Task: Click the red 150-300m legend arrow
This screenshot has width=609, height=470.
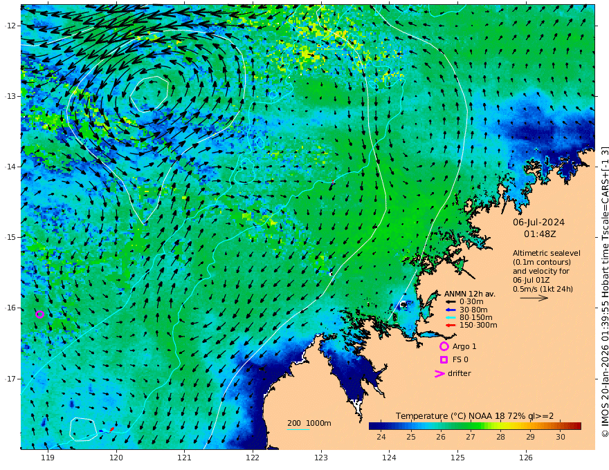Action: coord(450,326)
